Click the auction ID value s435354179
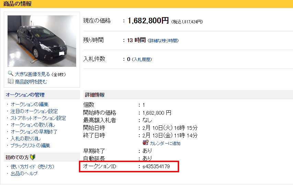The width and height of the screenshot is (293, 185). click(x=156, y=166)
